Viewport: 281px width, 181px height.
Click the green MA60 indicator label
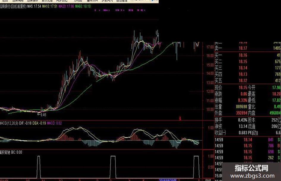83,7
